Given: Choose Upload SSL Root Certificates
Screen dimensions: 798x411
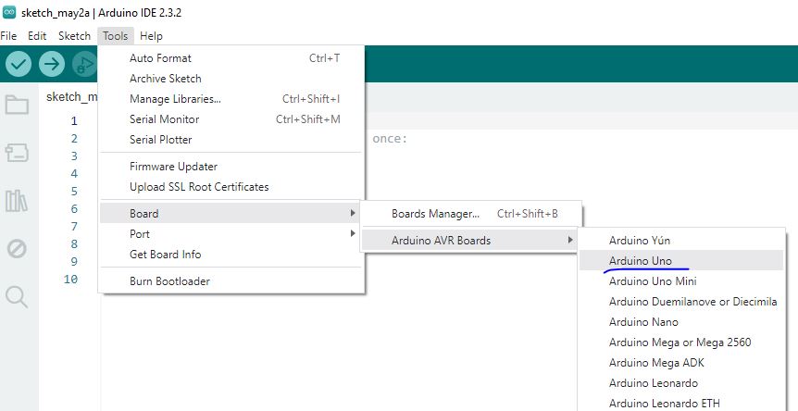Looking at the screenshot, I should coord(231,187).
